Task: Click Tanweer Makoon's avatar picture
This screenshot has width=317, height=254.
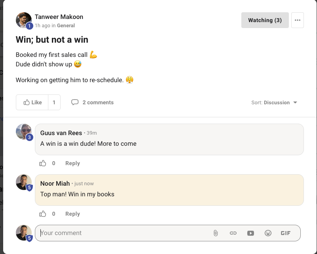Action: (23, 20)
